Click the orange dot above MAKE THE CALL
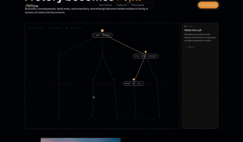The image size is (243, 142). 134,80
